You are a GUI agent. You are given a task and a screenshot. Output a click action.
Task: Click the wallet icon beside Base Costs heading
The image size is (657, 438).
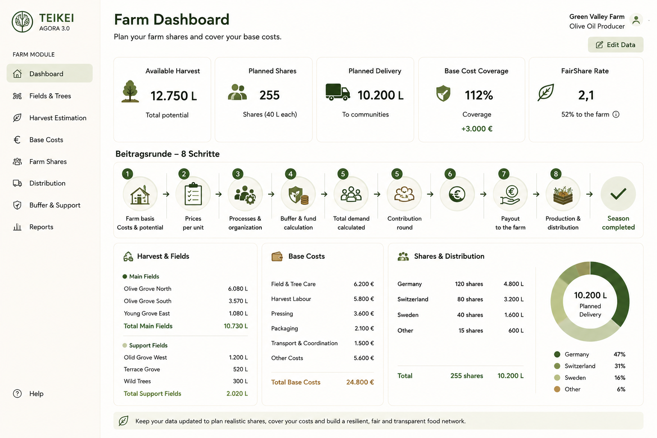pos(277,256)
